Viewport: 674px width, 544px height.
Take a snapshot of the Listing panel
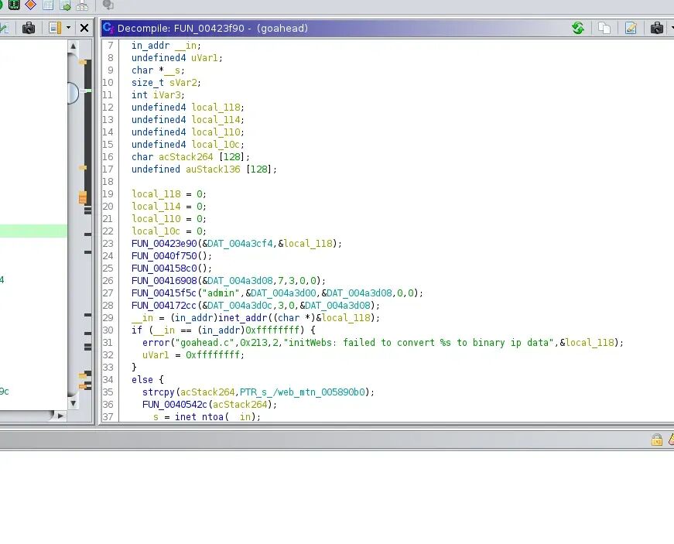pos(29,29)
